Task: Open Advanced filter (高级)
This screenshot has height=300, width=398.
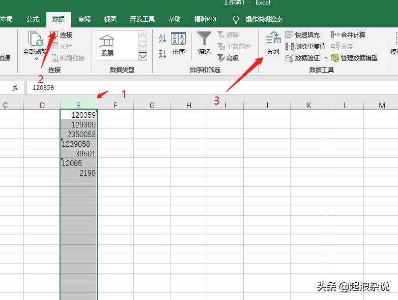Action: pyautogui.click(x=228, y=58)
